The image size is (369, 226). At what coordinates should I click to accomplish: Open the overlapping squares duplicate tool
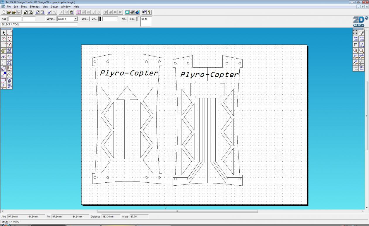coord(4,69)
